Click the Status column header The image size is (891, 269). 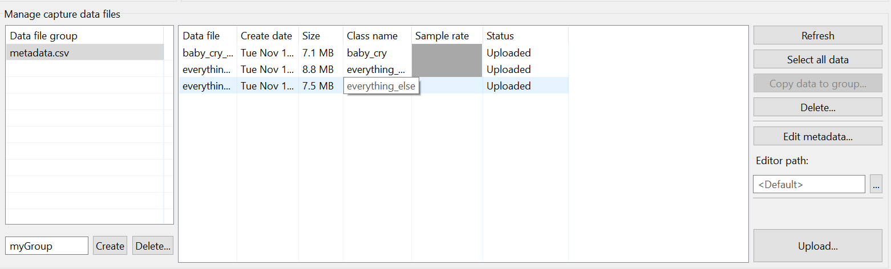[x=525, y=36]
